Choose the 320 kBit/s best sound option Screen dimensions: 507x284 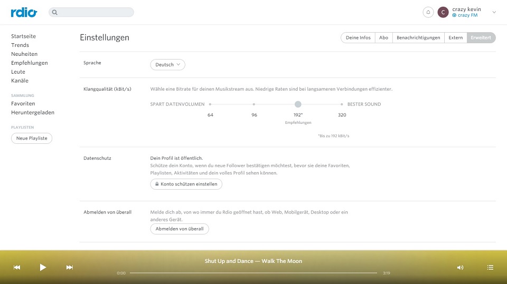pyautogui.click(x=342, y=104)
